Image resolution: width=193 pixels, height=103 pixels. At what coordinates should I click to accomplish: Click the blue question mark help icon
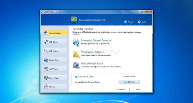tap(125, 22)
